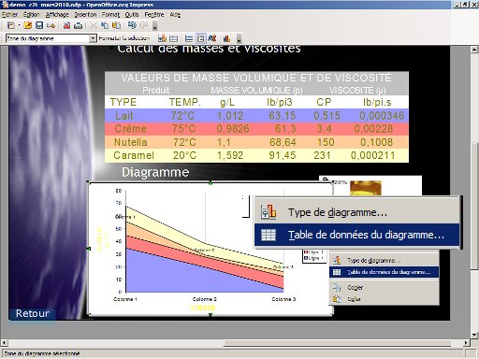Click Formater la sélection button
The height and width of the screenshot is (359, 479).
coord(124,38)
